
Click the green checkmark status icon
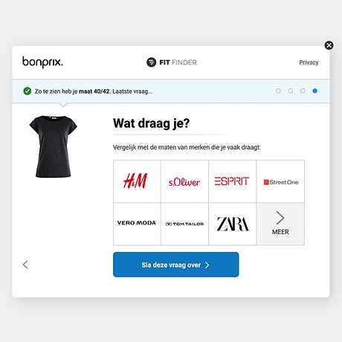tap(28, 91)
